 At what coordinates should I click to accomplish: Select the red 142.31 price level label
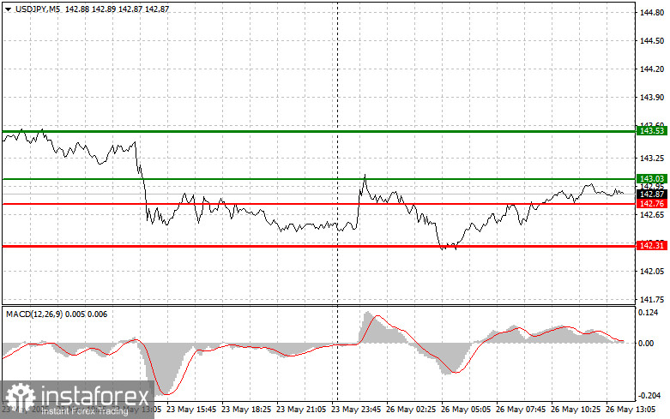tap(652, 245)
